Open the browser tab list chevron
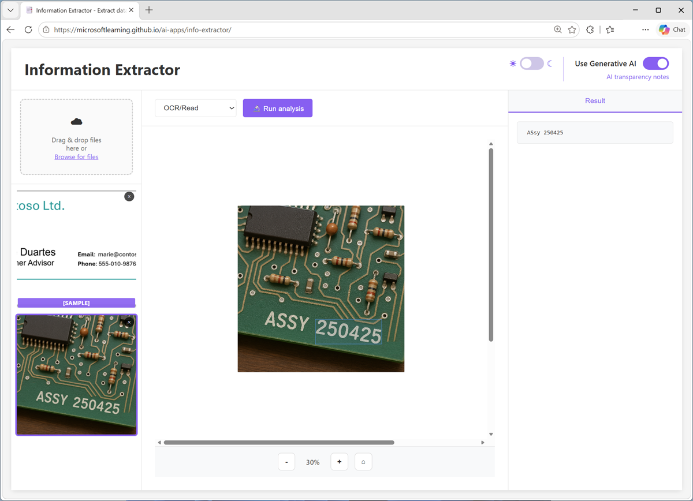Image resolution: width=693 pixels, height=501 pixels. pos(10,10)
